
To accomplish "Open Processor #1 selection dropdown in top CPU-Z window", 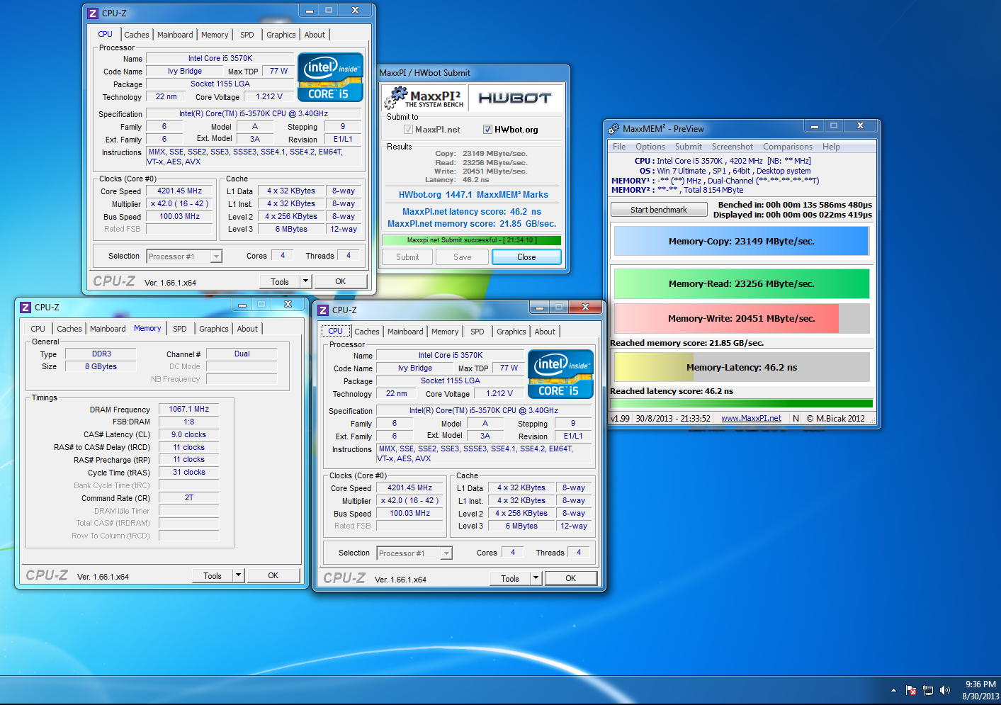I will (x=184, y=256).
